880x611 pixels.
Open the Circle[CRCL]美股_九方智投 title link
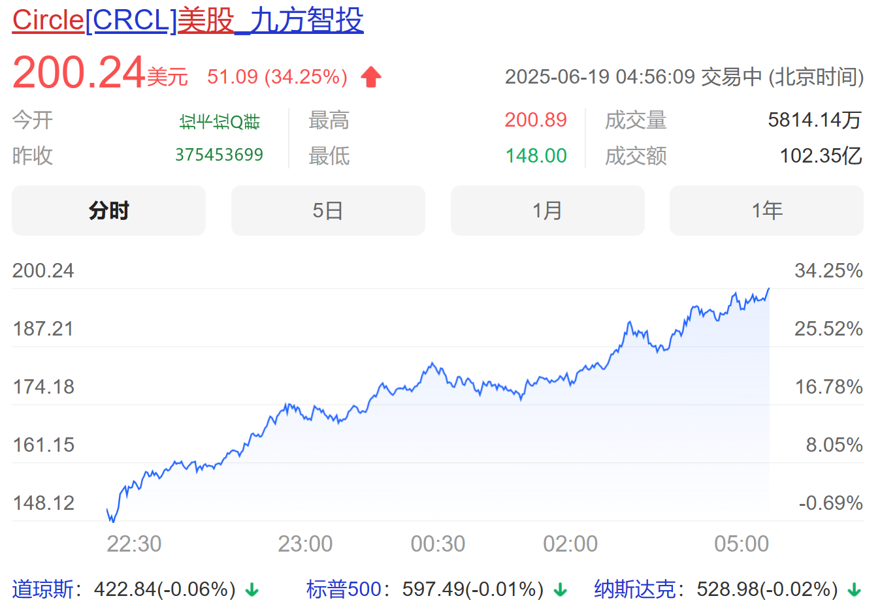(187, 20)
